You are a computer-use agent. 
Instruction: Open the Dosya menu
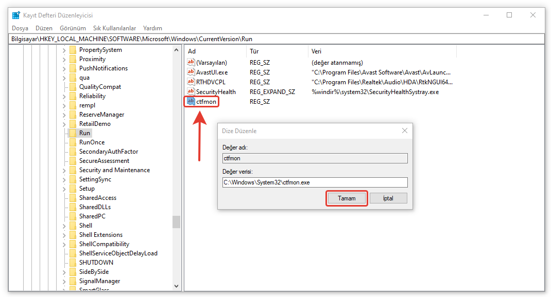20,28
